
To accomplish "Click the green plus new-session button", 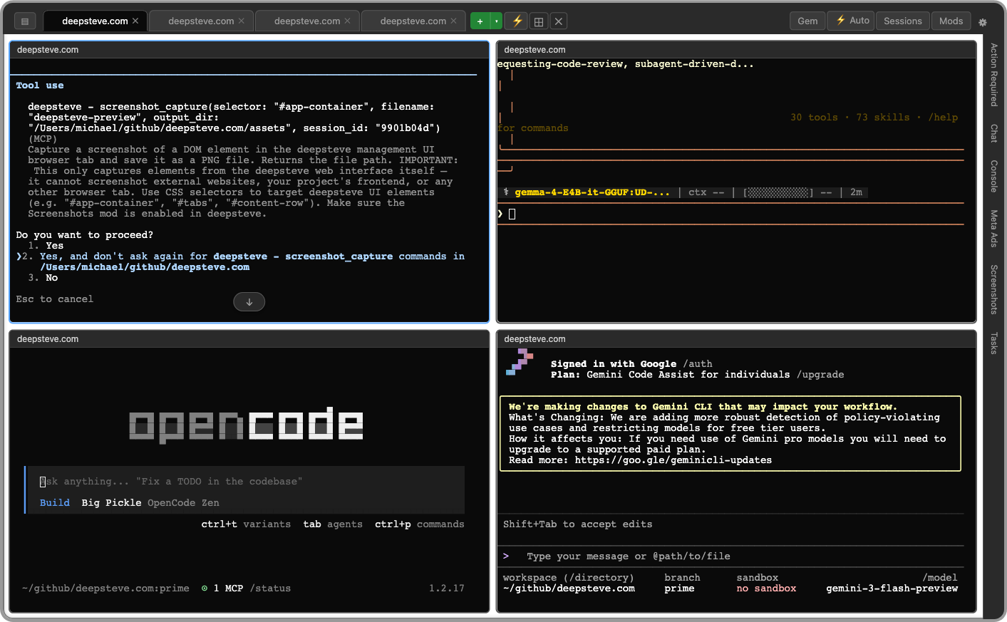I will click(x=480, y=21).
